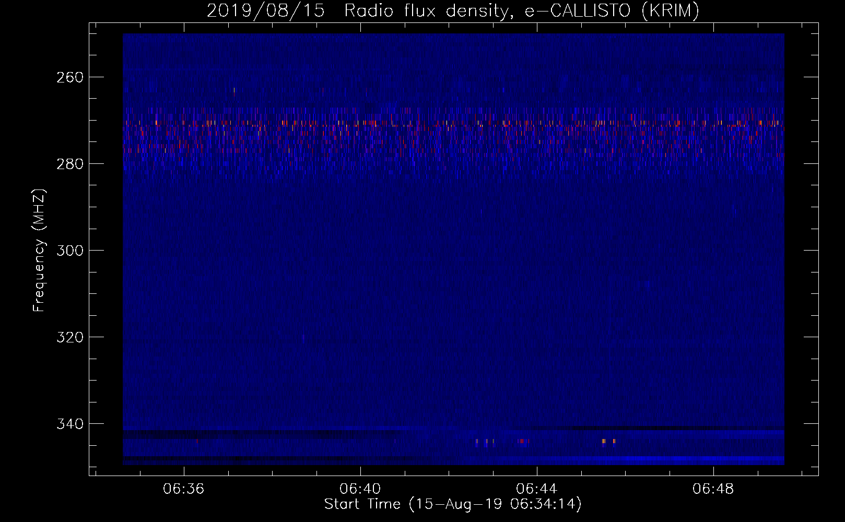Viewport: 845px width, 522px height.
Task: Click the 260 frequency tick label
Action: tap(70, 77)
